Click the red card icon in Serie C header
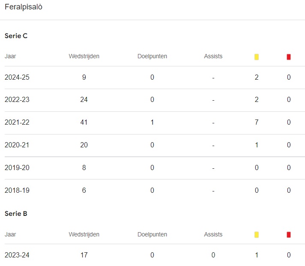 pos(289,57)
